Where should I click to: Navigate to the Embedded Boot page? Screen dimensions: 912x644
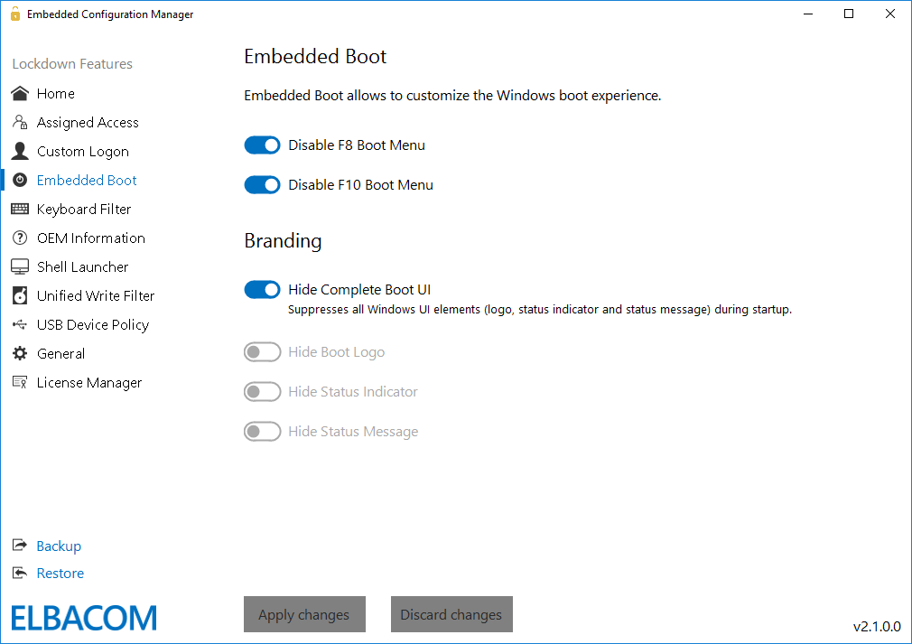pos(86,180)
